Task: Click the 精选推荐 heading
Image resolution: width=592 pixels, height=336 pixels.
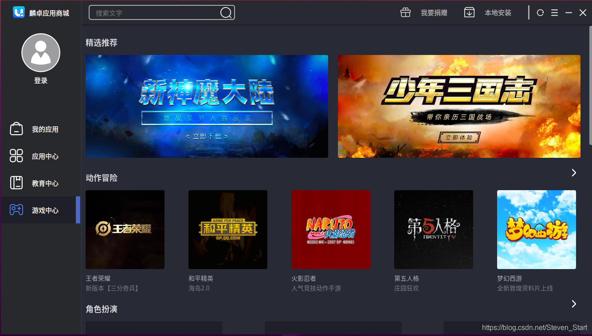Action: [102, 43]
